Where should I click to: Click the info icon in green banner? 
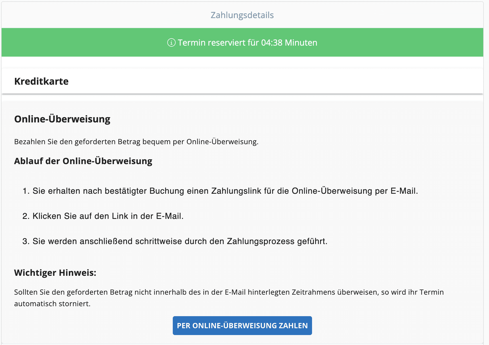[171, 42]
